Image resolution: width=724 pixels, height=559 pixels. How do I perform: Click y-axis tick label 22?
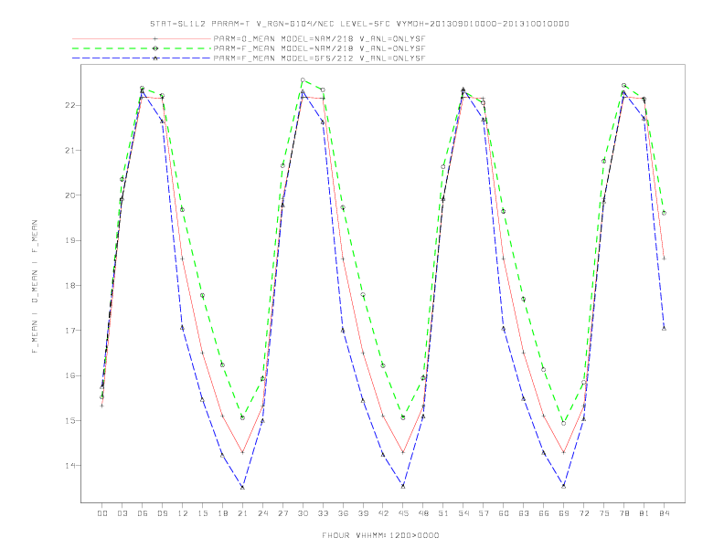click(x=70, y=105)
